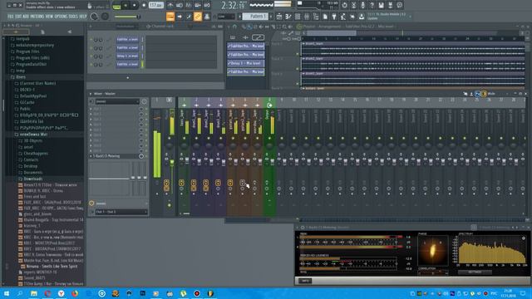Click the song position slider
The height and width of the screenshot is (299, 532).
(127, 17)
